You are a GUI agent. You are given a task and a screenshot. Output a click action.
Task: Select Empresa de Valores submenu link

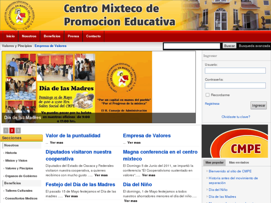(x=50, y=46)
